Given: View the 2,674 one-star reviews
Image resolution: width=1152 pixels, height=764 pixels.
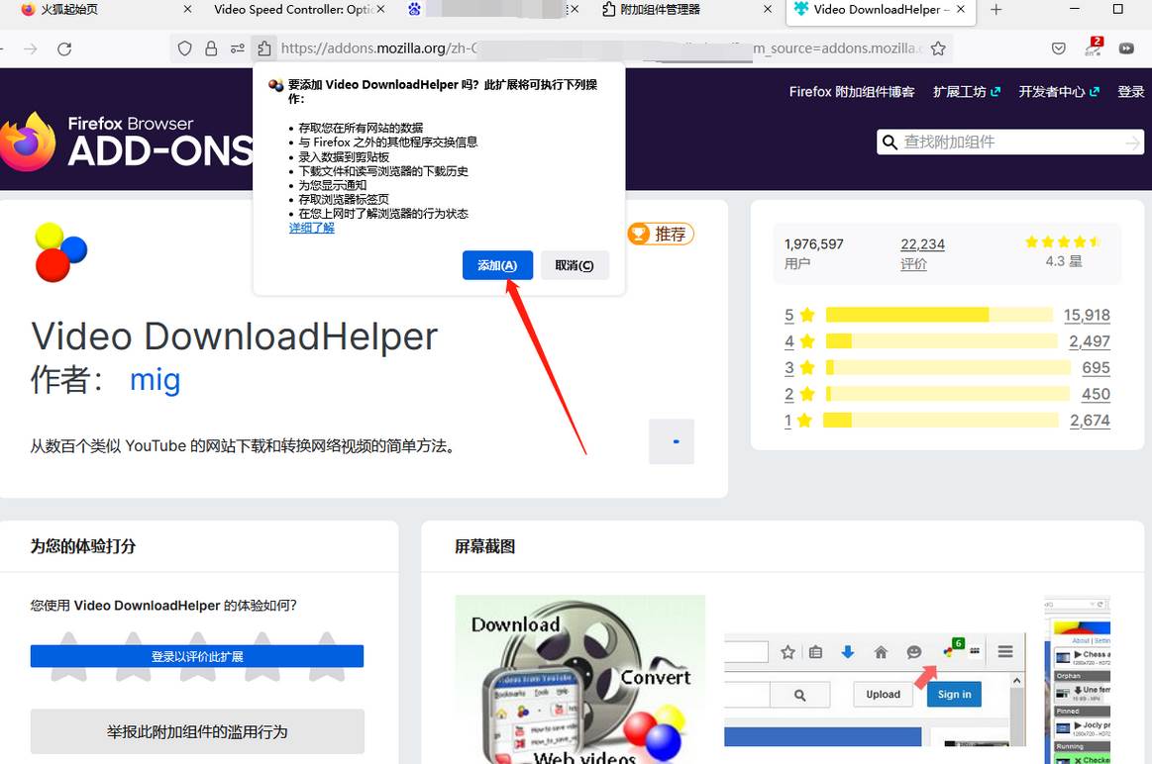Looking at the screenshot, I should click(1090, 421).
